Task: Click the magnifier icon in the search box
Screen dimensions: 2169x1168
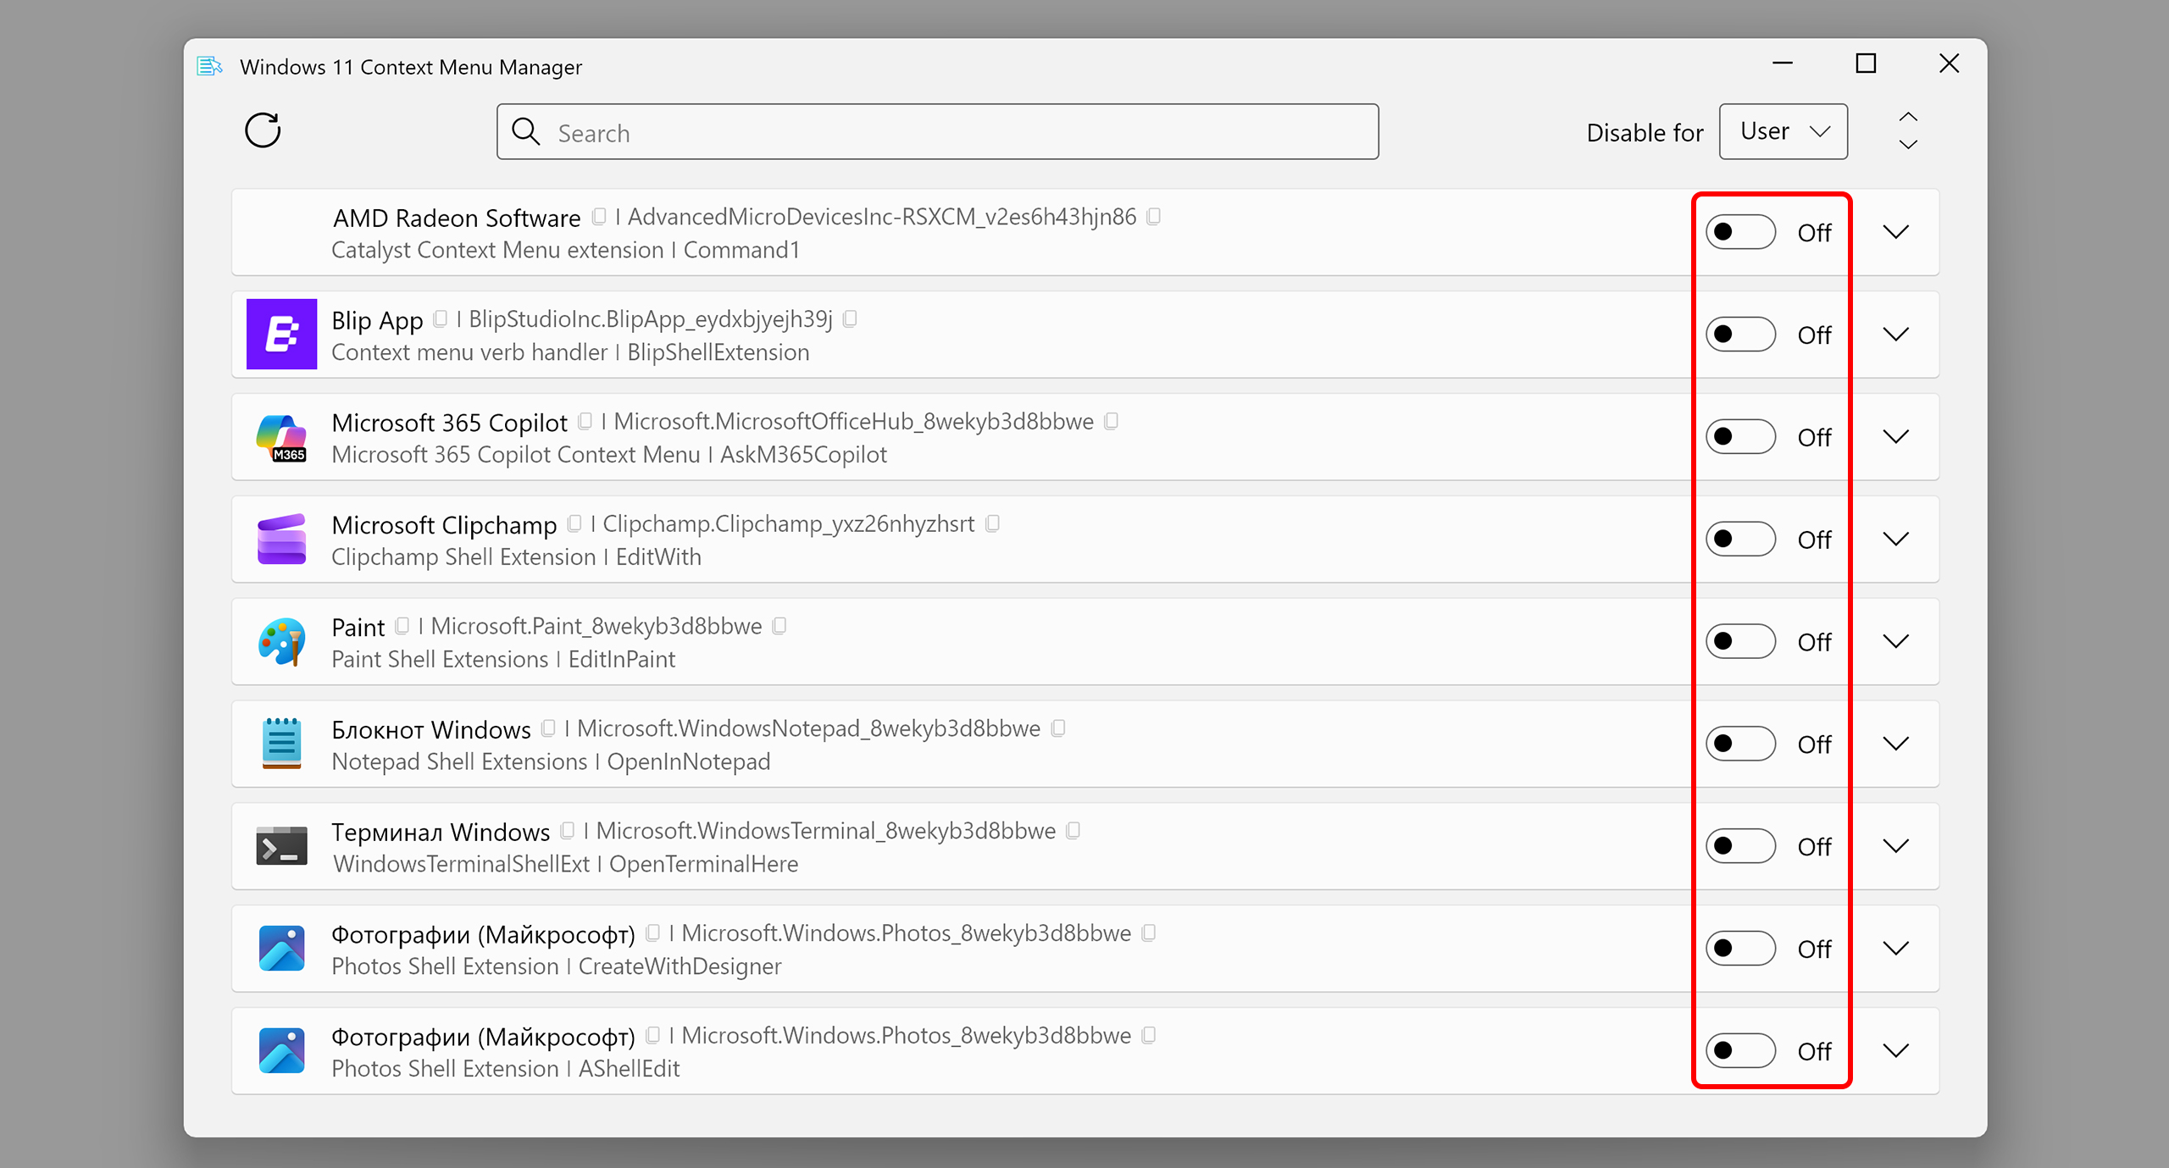Action: pyautogui.click(x=526, y=132)
